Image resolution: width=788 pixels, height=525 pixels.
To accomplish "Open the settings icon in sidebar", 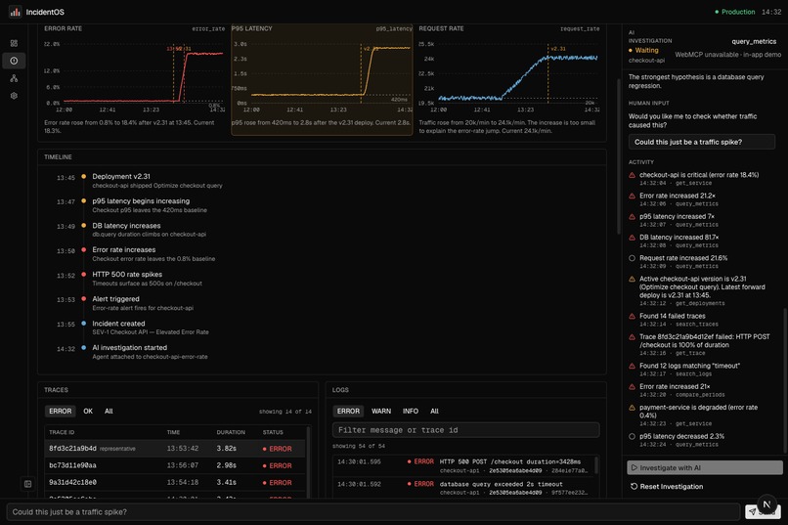I will tap(14, 96).
